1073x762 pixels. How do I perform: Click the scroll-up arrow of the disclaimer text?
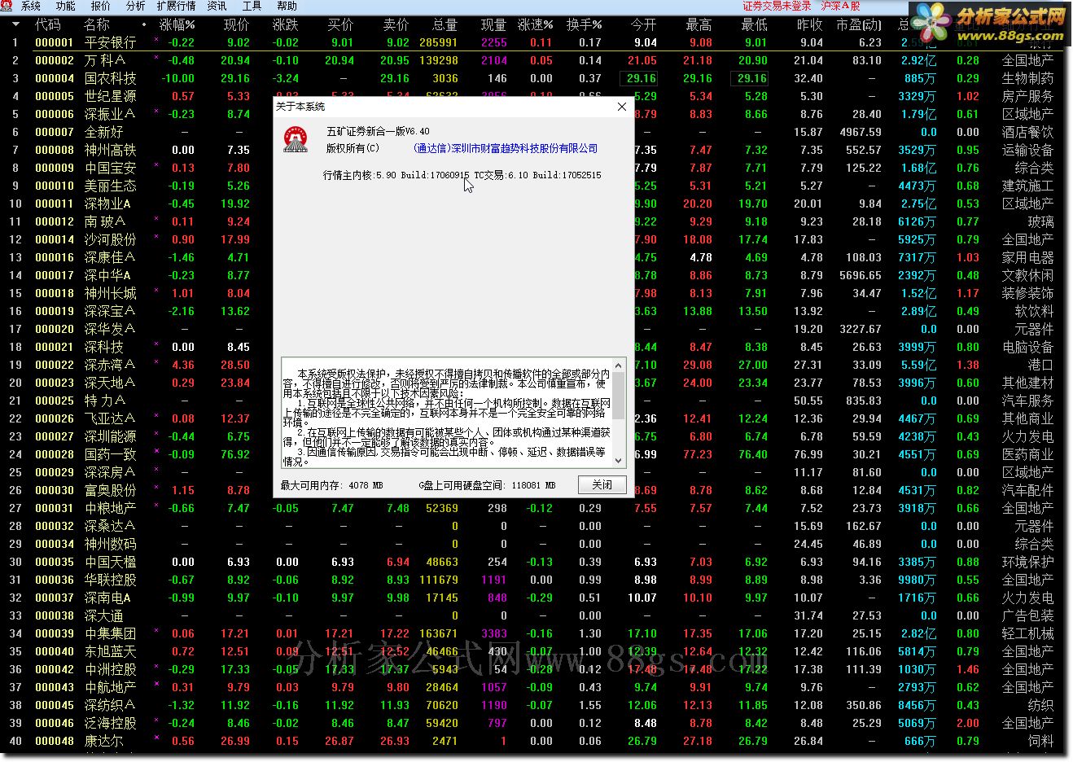tap(618, 365)
